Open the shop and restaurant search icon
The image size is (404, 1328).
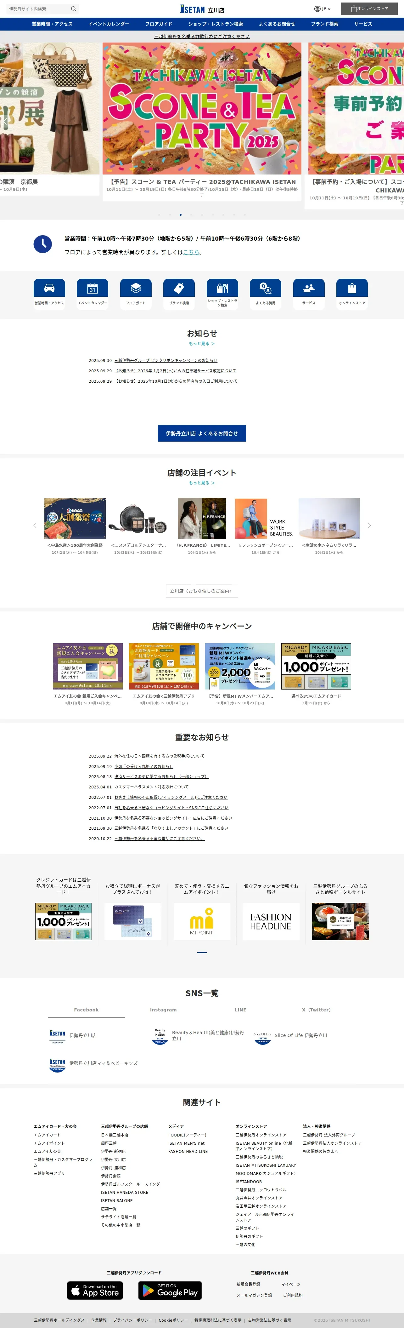222,288
